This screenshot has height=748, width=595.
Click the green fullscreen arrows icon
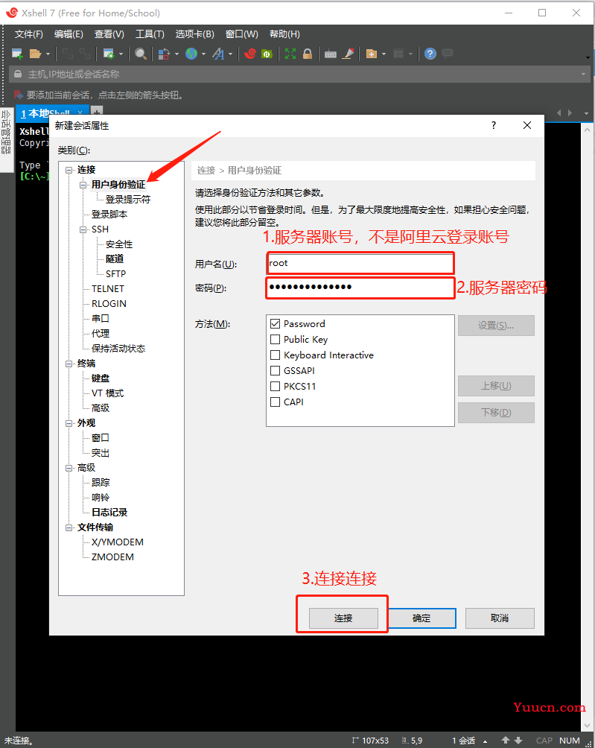290,54
